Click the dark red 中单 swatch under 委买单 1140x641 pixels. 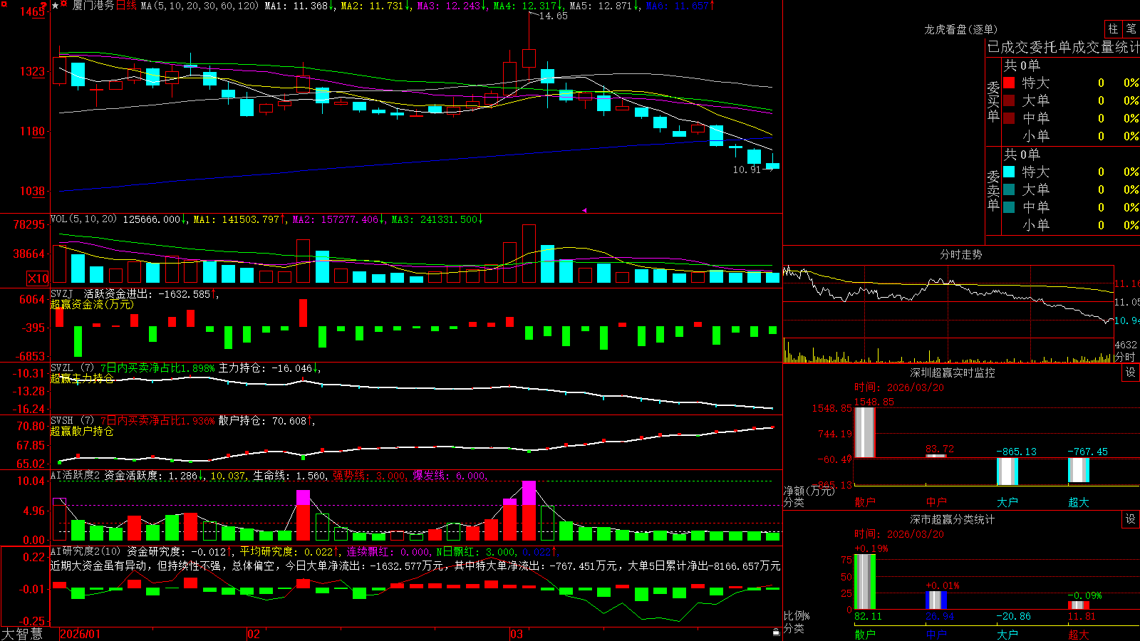[1009, 118]
